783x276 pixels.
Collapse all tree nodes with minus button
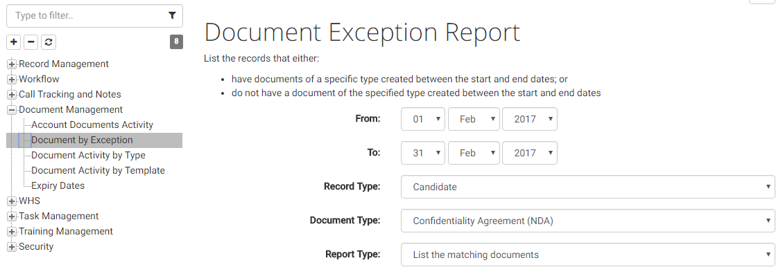tap(31, 42)
